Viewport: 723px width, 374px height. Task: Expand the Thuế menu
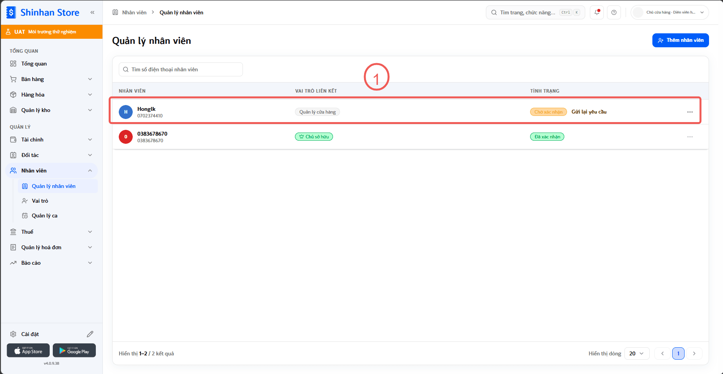coord(52,232)
